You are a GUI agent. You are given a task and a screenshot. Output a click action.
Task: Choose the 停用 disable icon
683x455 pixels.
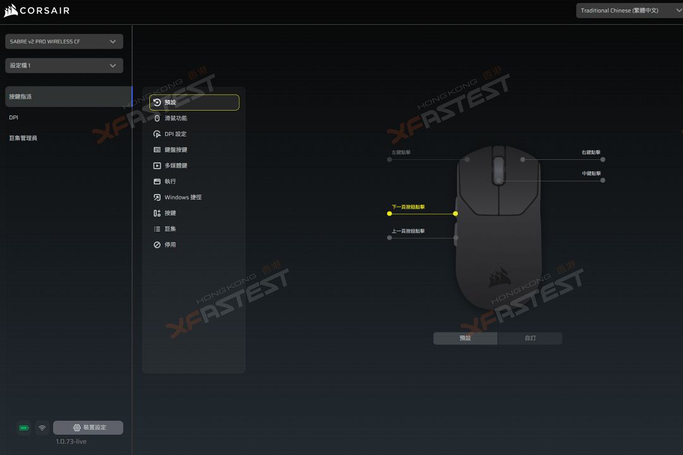click(157, 245)
